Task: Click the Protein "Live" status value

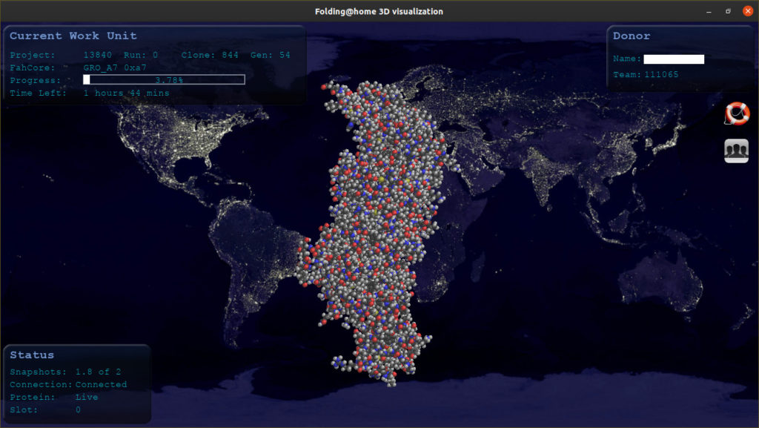Action: pyautogui.click(x=87, y=397)
